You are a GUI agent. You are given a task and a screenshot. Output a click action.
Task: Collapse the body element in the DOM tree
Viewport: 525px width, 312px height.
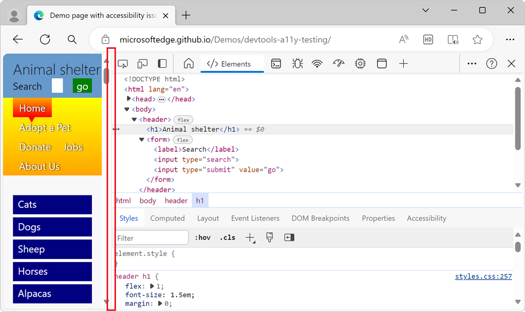tap(126, 109)
